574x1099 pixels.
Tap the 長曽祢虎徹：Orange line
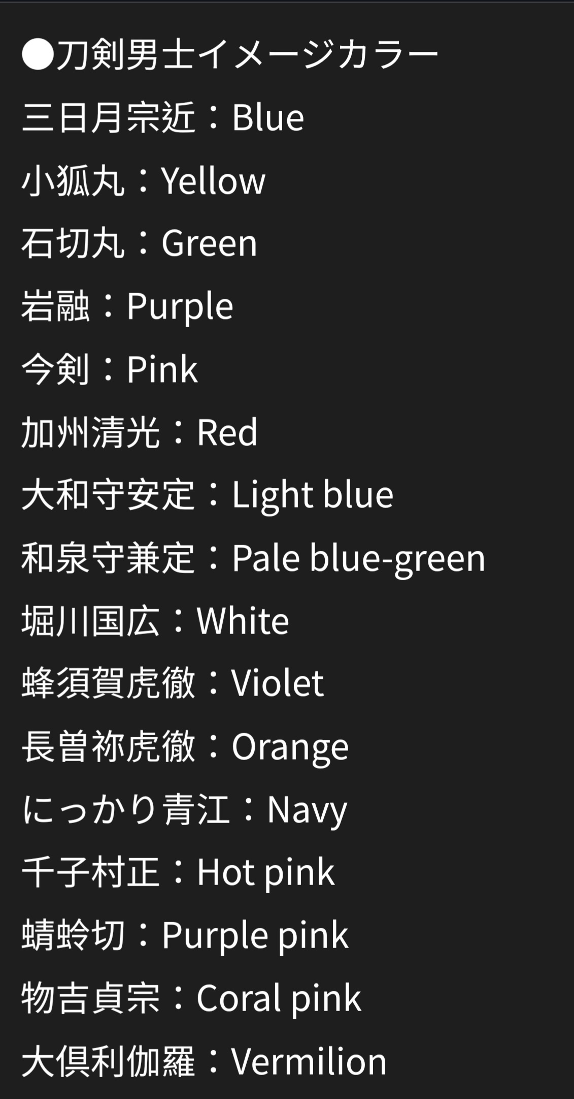(x=185, y=746)
